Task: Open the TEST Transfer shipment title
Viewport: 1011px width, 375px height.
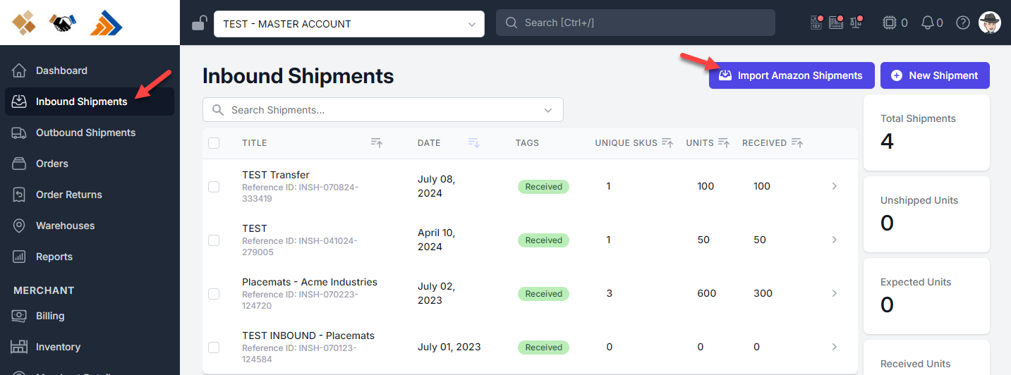Action: point(276,175)
